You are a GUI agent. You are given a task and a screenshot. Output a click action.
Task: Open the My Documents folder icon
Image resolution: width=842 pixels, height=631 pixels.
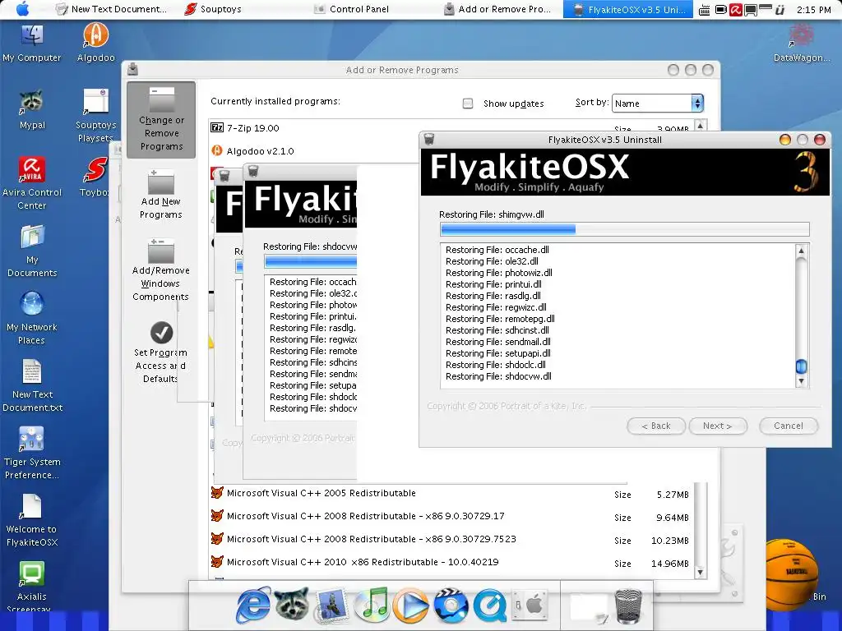pos(32,251)
